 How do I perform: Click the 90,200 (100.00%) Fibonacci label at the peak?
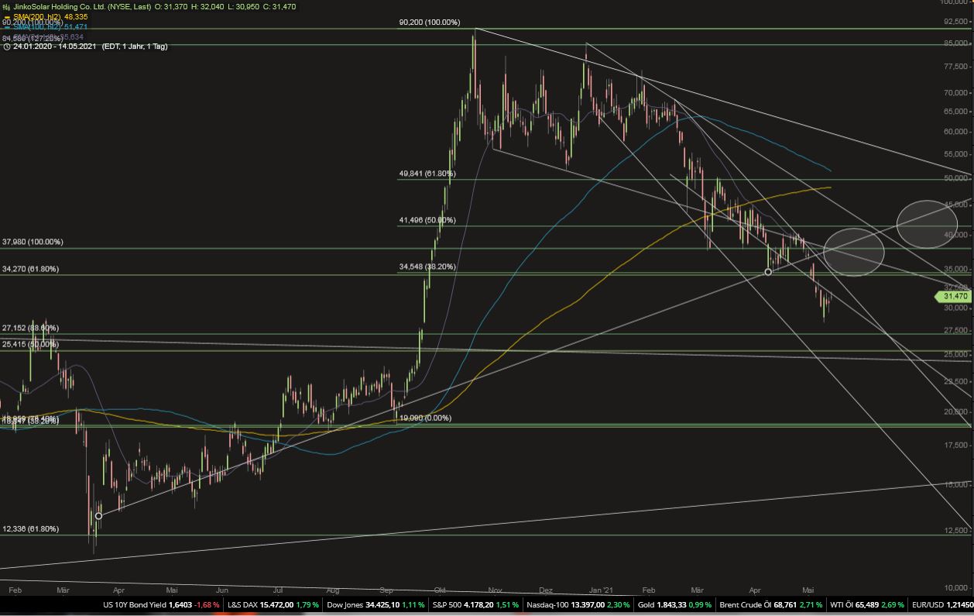[430, 22]
